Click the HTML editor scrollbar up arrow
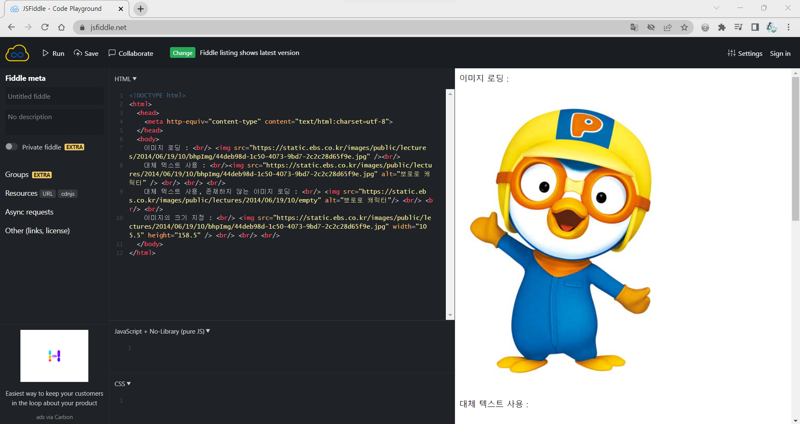Image resolution: width=800 pixels, height=424 pixels. point(450,94)
